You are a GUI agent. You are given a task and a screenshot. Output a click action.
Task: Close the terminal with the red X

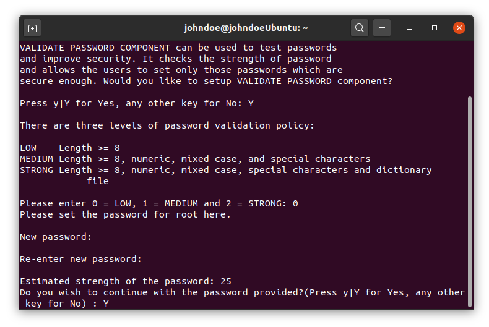click(459, 28)
